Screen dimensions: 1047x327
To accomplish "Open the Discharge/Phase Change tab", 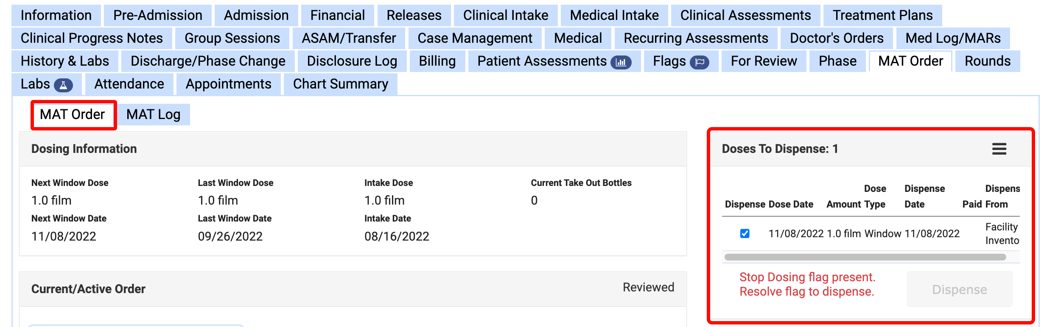I will pyautogui.click(x=208, y=61).
